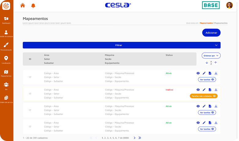Click Ver tarefas in the last listed row

(207, 129)
